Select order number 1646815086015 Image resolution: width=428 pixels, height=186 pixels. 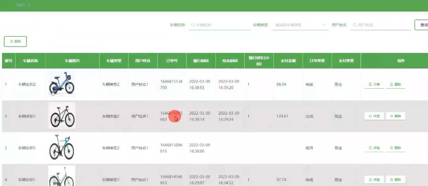click(x=171, y=148)
